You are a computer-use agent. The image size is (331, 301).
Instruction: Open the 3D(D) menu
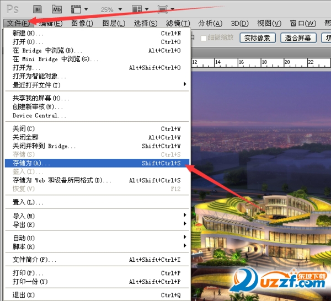click(239, 23)
